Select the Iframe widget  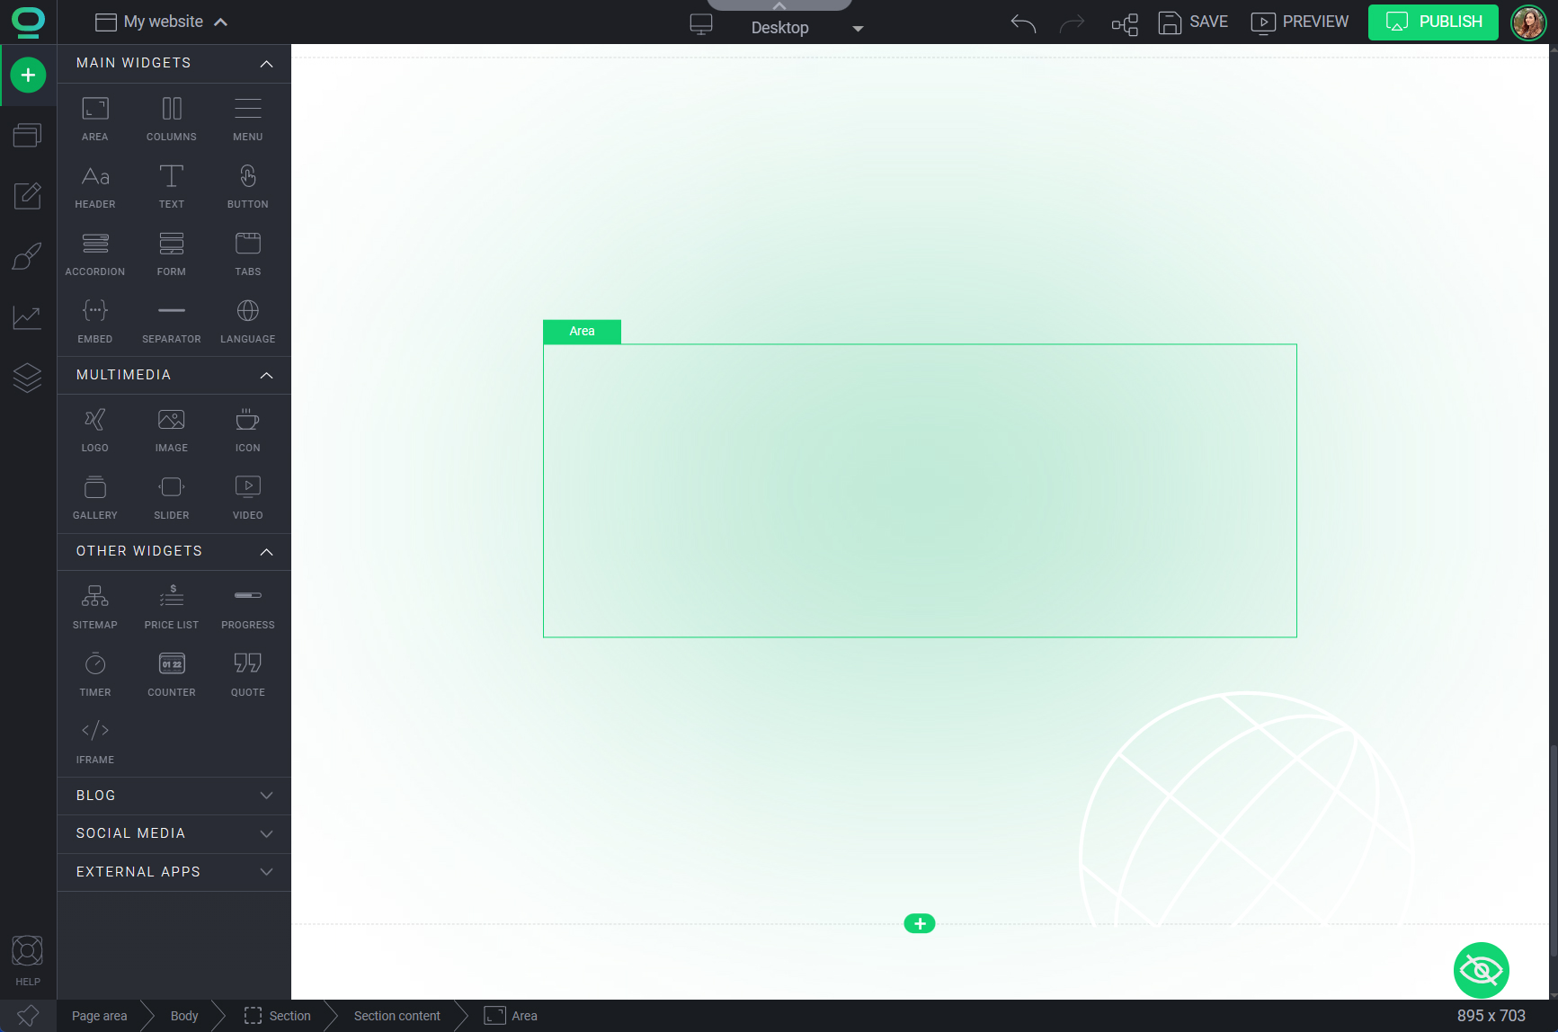(95, 742)
